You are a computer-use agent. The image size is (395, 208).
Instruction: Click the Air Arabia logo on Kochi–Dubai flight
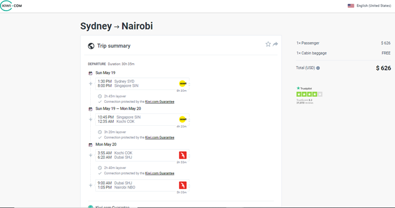click(x=182, y=155)
